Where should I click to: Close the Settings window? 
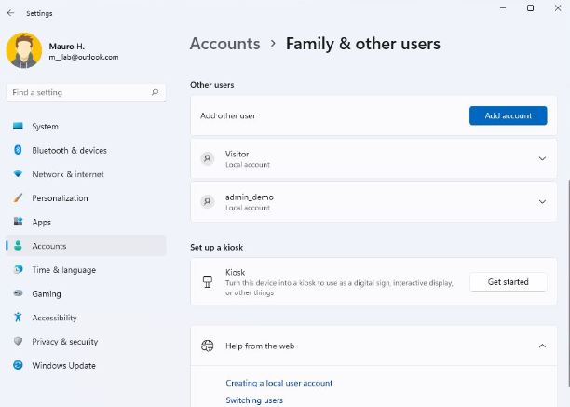click(558, 8)
